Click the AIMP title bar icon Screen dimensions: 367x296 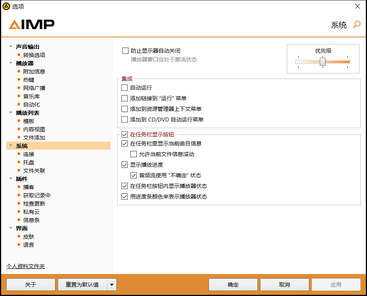(x=6, y=6)
